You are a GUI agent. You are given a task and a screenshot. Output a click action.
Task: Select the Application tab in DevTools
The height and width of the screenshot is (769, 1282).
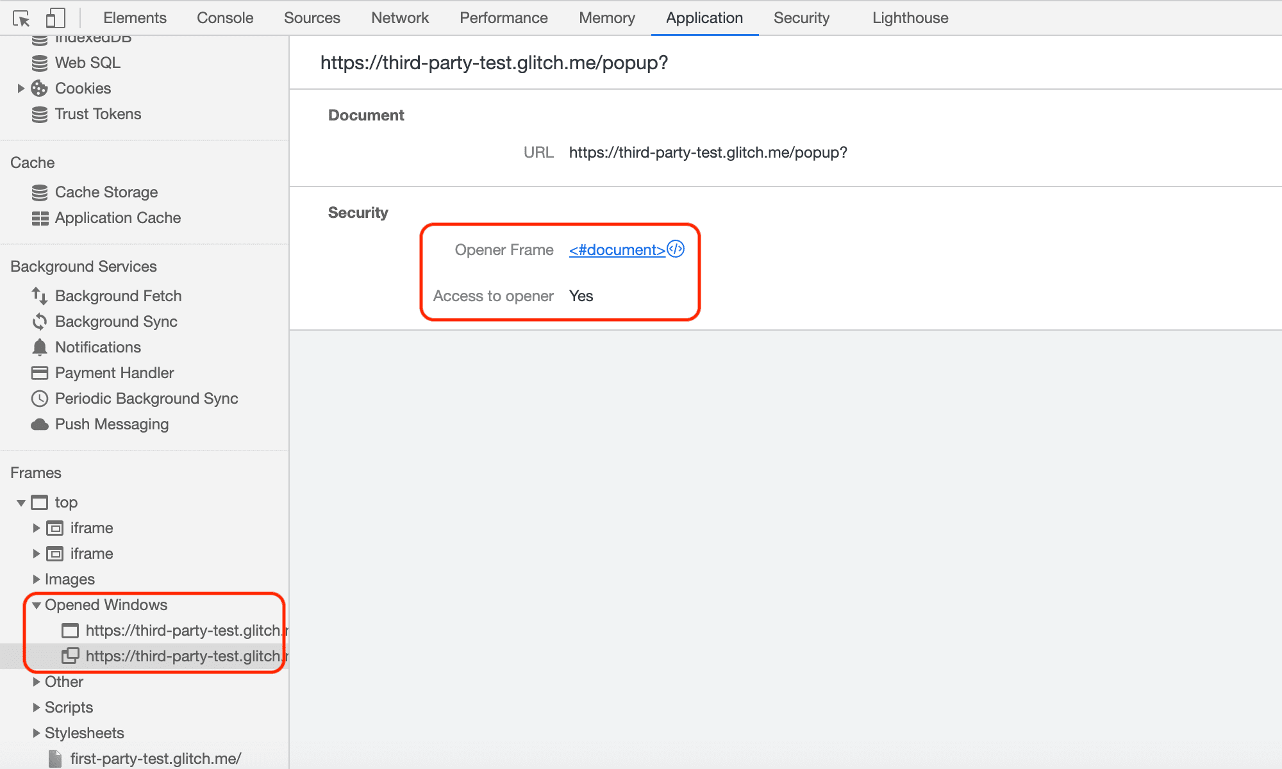(x=703, y=17)
